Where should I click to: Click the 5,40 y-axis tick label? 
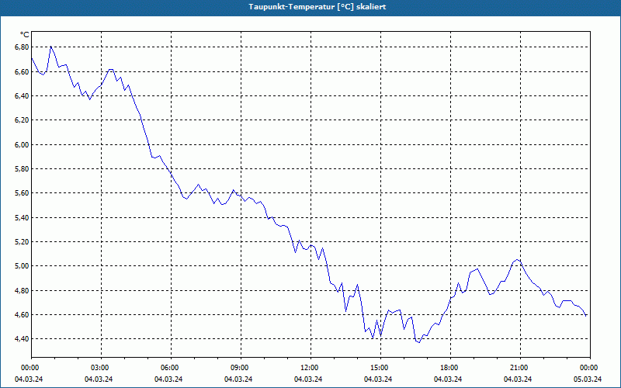(22, 217)
